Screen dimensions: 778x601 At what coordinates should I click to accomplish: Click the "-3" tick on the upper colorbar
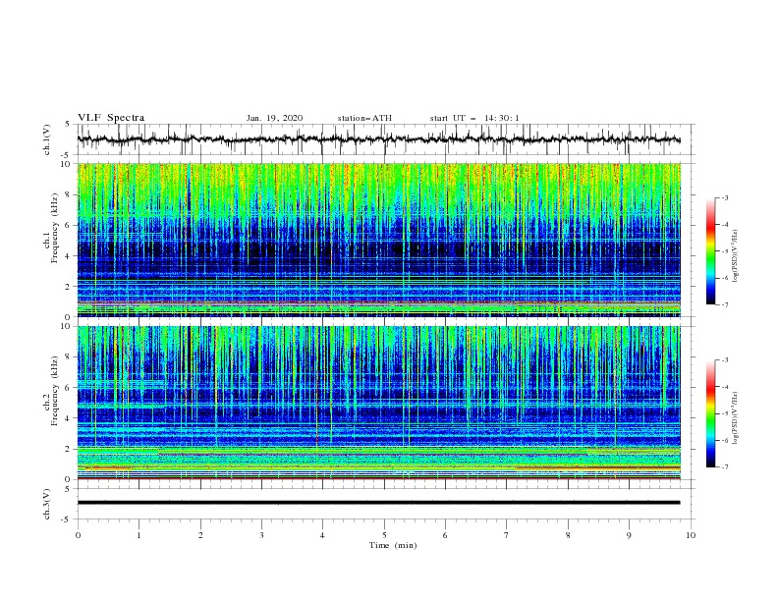725,197
